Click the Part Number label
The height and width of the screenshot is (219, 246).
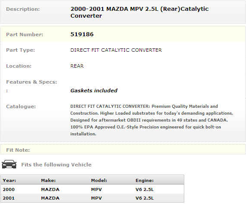click(x=25, y=34)
